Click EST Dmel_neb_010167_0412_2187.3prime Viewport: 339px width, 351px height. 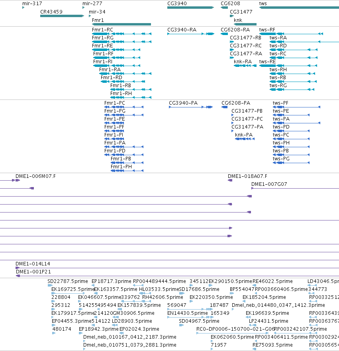click(130, 337)
